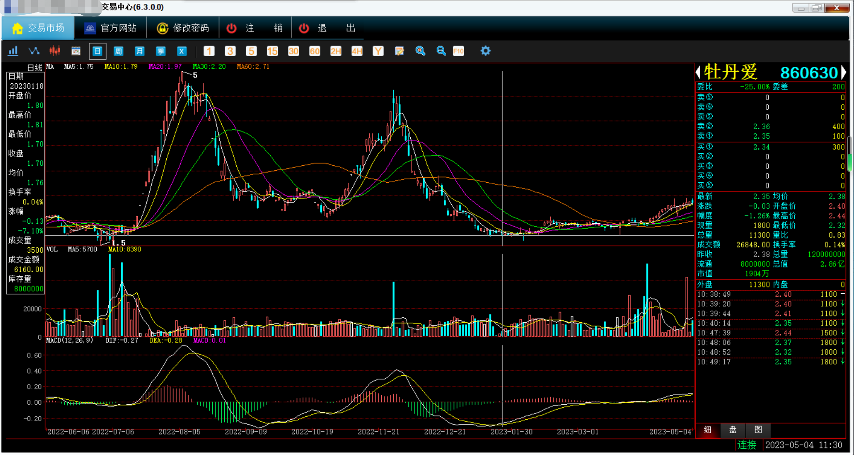Open the settings gear icon
This screenshot has height=455, width=854.
point(485,51)
